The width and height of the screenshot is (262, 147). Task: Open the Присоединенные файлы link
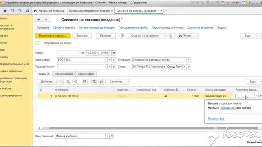133,28
